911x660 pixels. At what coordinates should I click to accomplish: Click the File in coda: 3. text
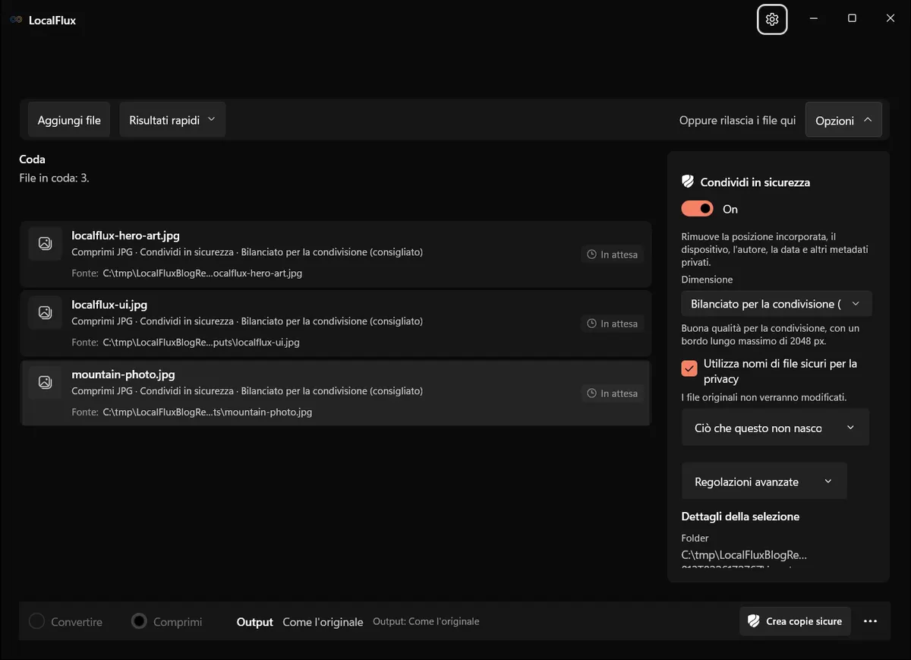pyautogui.click(x=54, y=178)
